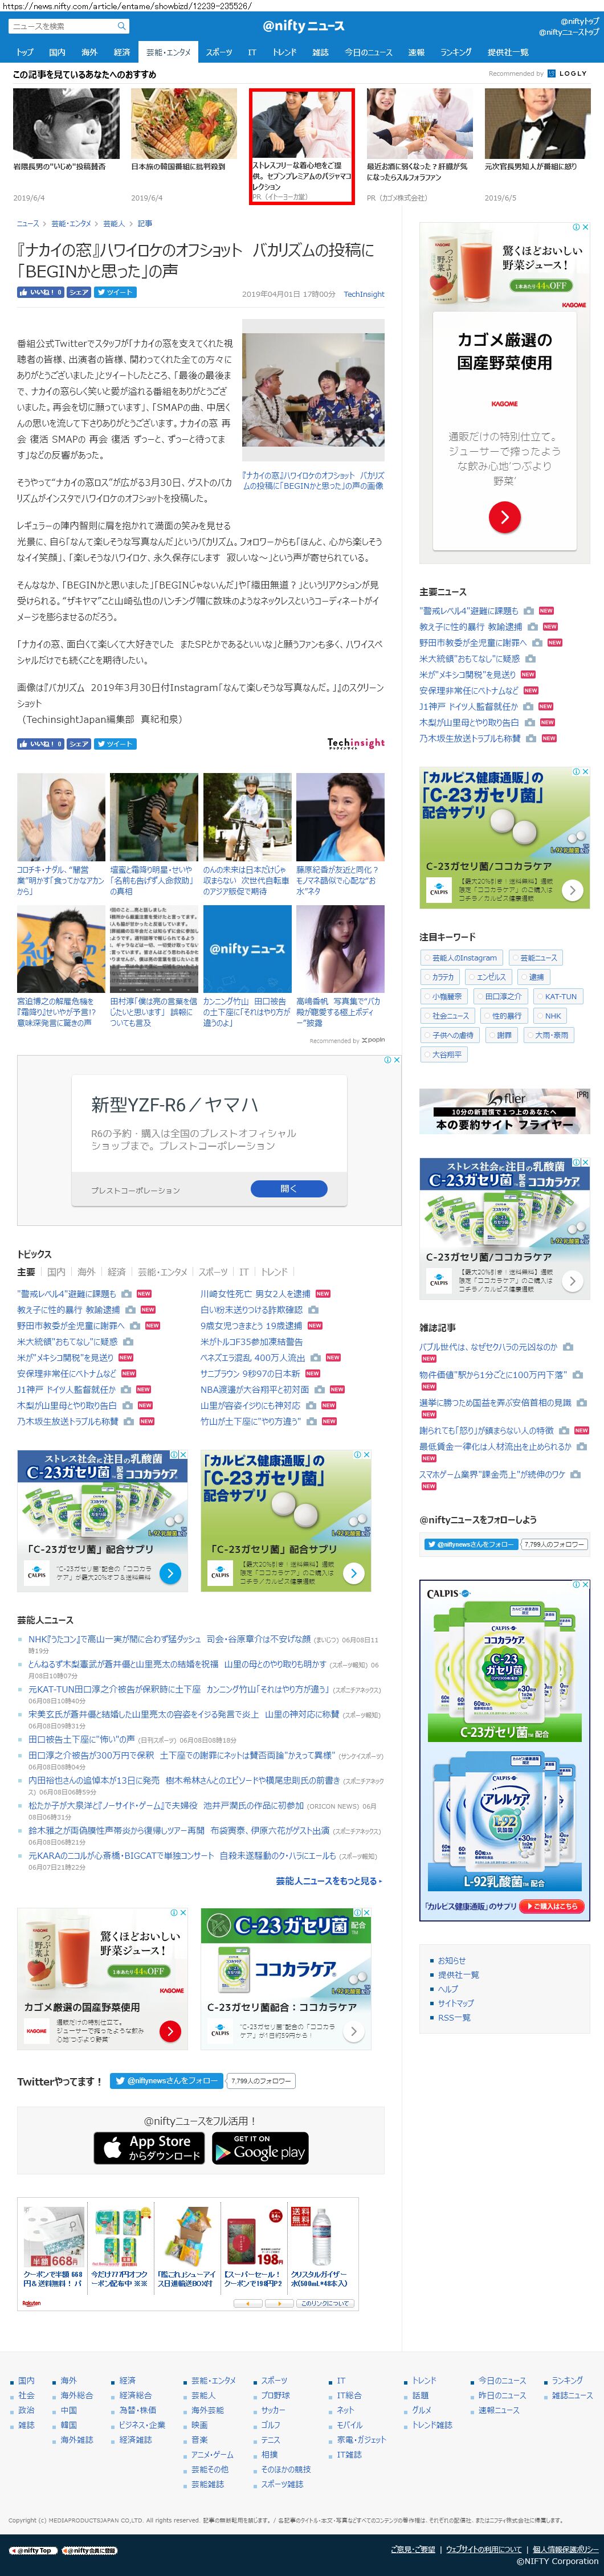
Task: Click the シェア button below the article body
Action: coord(79,743)
